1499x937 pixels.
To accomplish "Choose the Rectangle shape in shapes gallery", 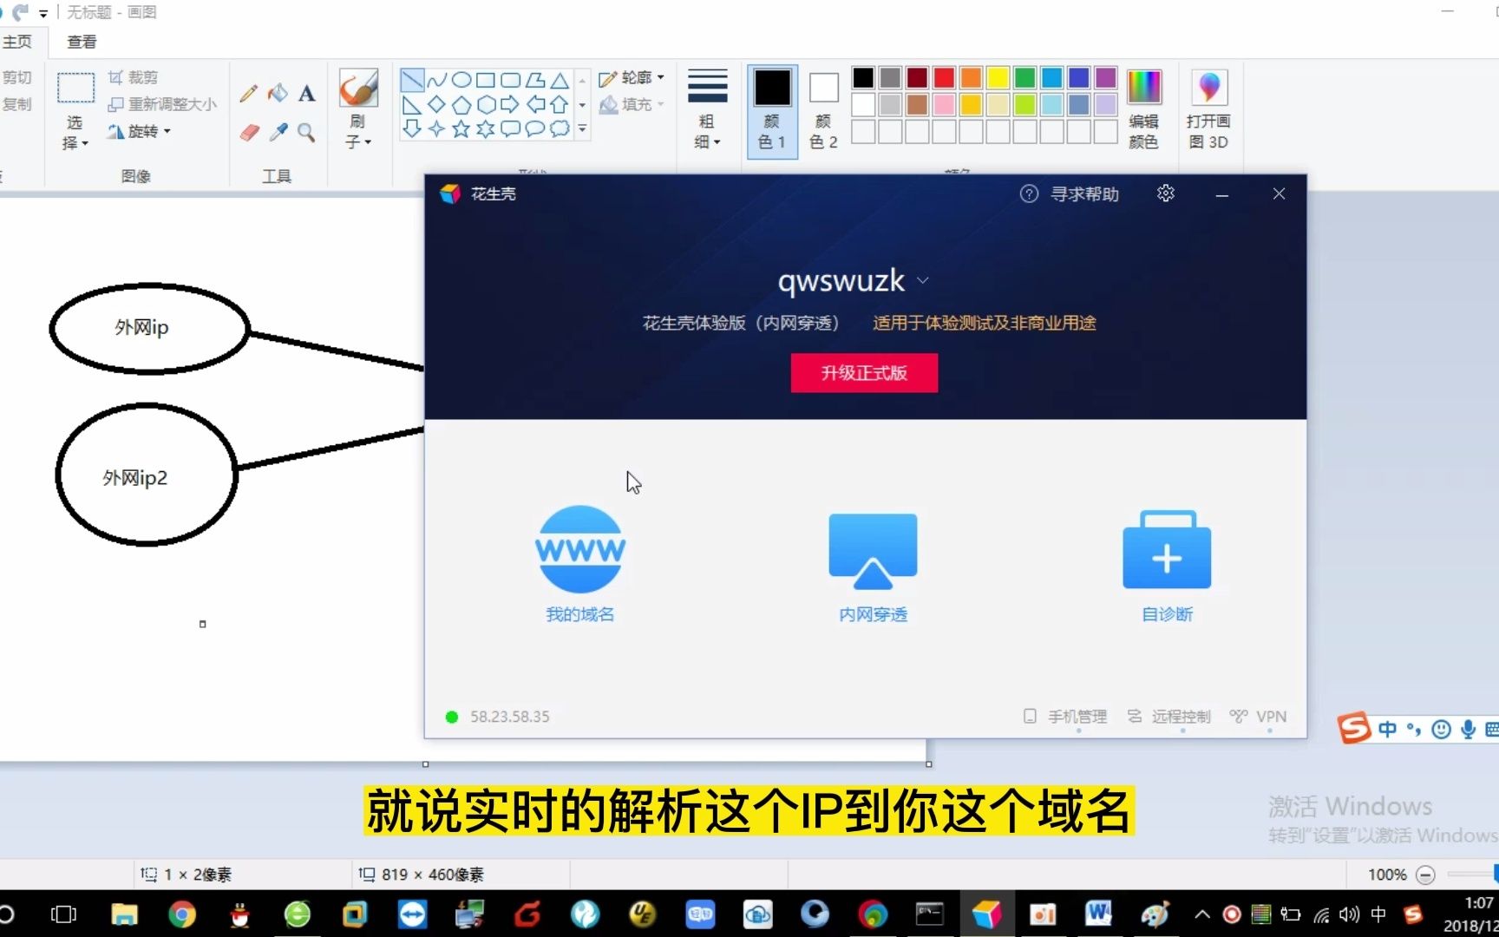I will (x=486, y=80).
